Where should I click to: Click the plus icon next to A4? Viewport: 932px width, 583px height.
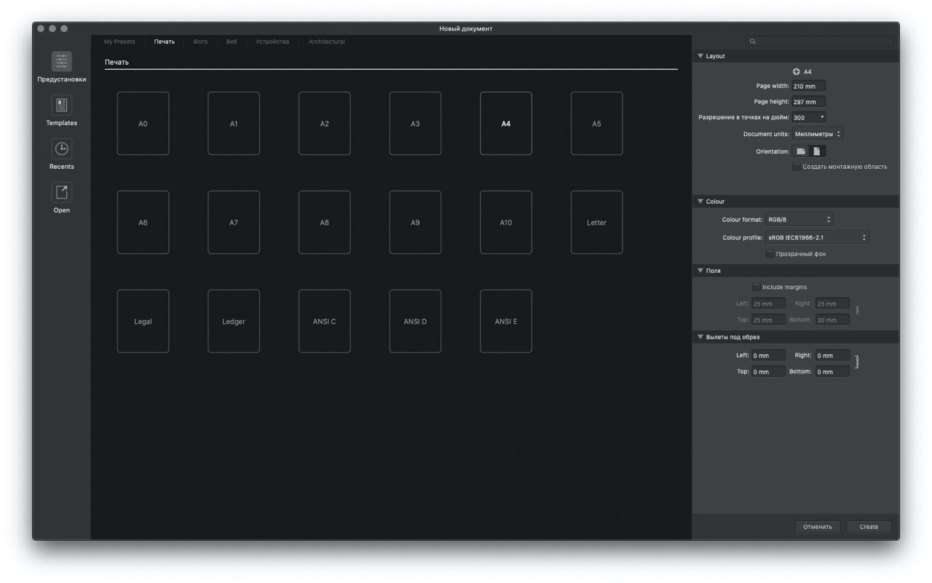click(x=796, y=71)
